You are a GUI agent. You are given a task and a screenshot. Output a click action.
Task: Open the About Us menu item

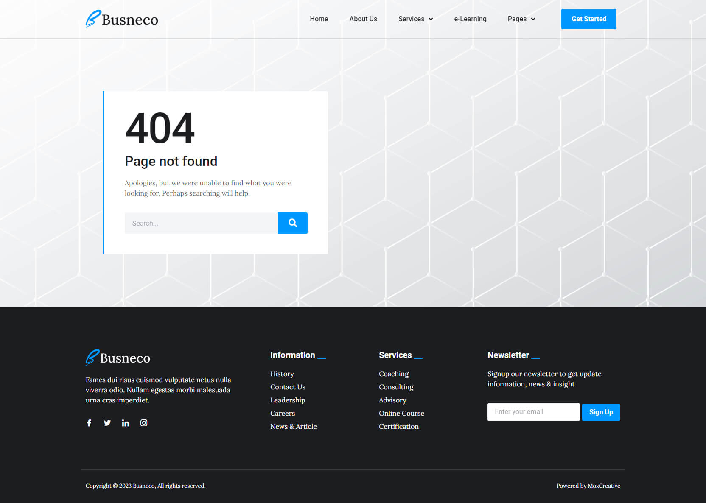363,19
